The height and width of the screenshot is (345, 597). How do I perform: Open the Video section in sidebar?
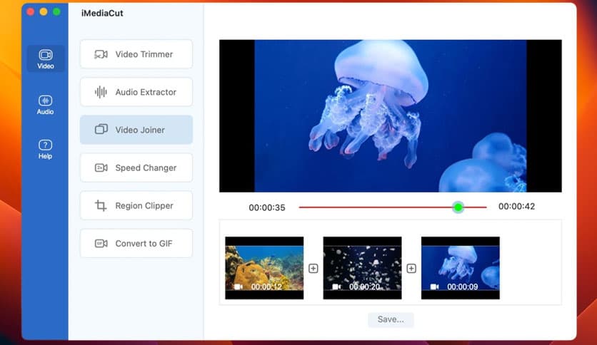(x=45, y=58)
